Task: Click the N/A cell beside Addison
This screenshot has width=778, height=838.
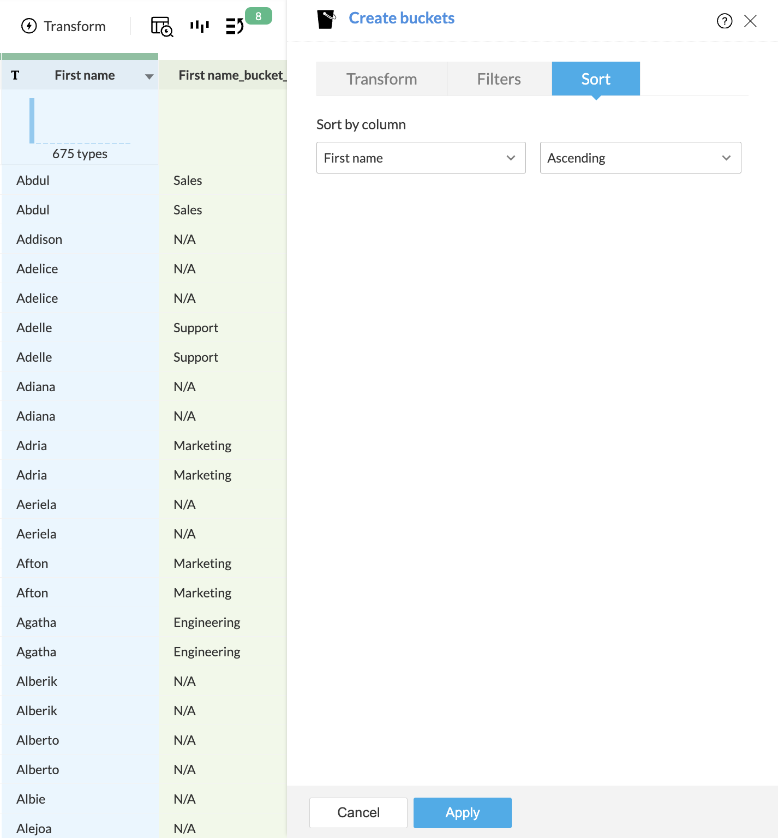Action: (223, 240)
